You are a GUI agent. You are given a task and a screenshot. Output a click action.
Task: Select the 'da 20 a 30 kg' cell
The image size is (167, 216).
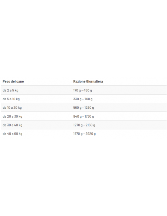point(13,117)
